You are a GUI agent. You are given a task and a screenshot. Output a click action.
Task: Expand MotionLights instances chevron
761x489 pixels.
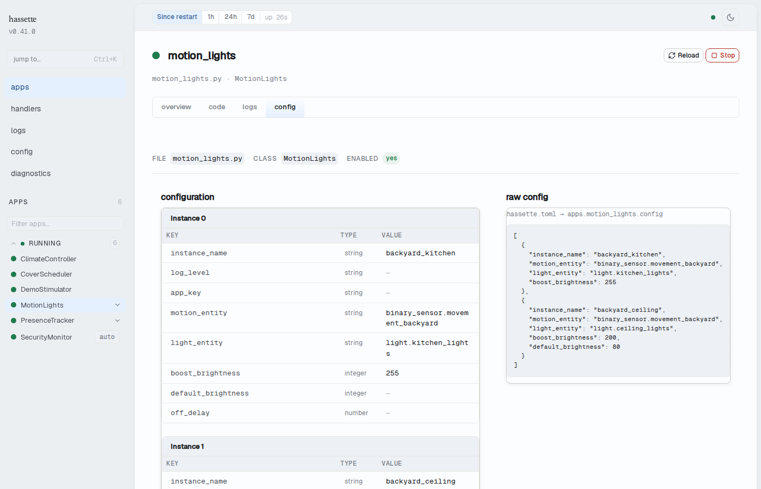pos(117,305)
